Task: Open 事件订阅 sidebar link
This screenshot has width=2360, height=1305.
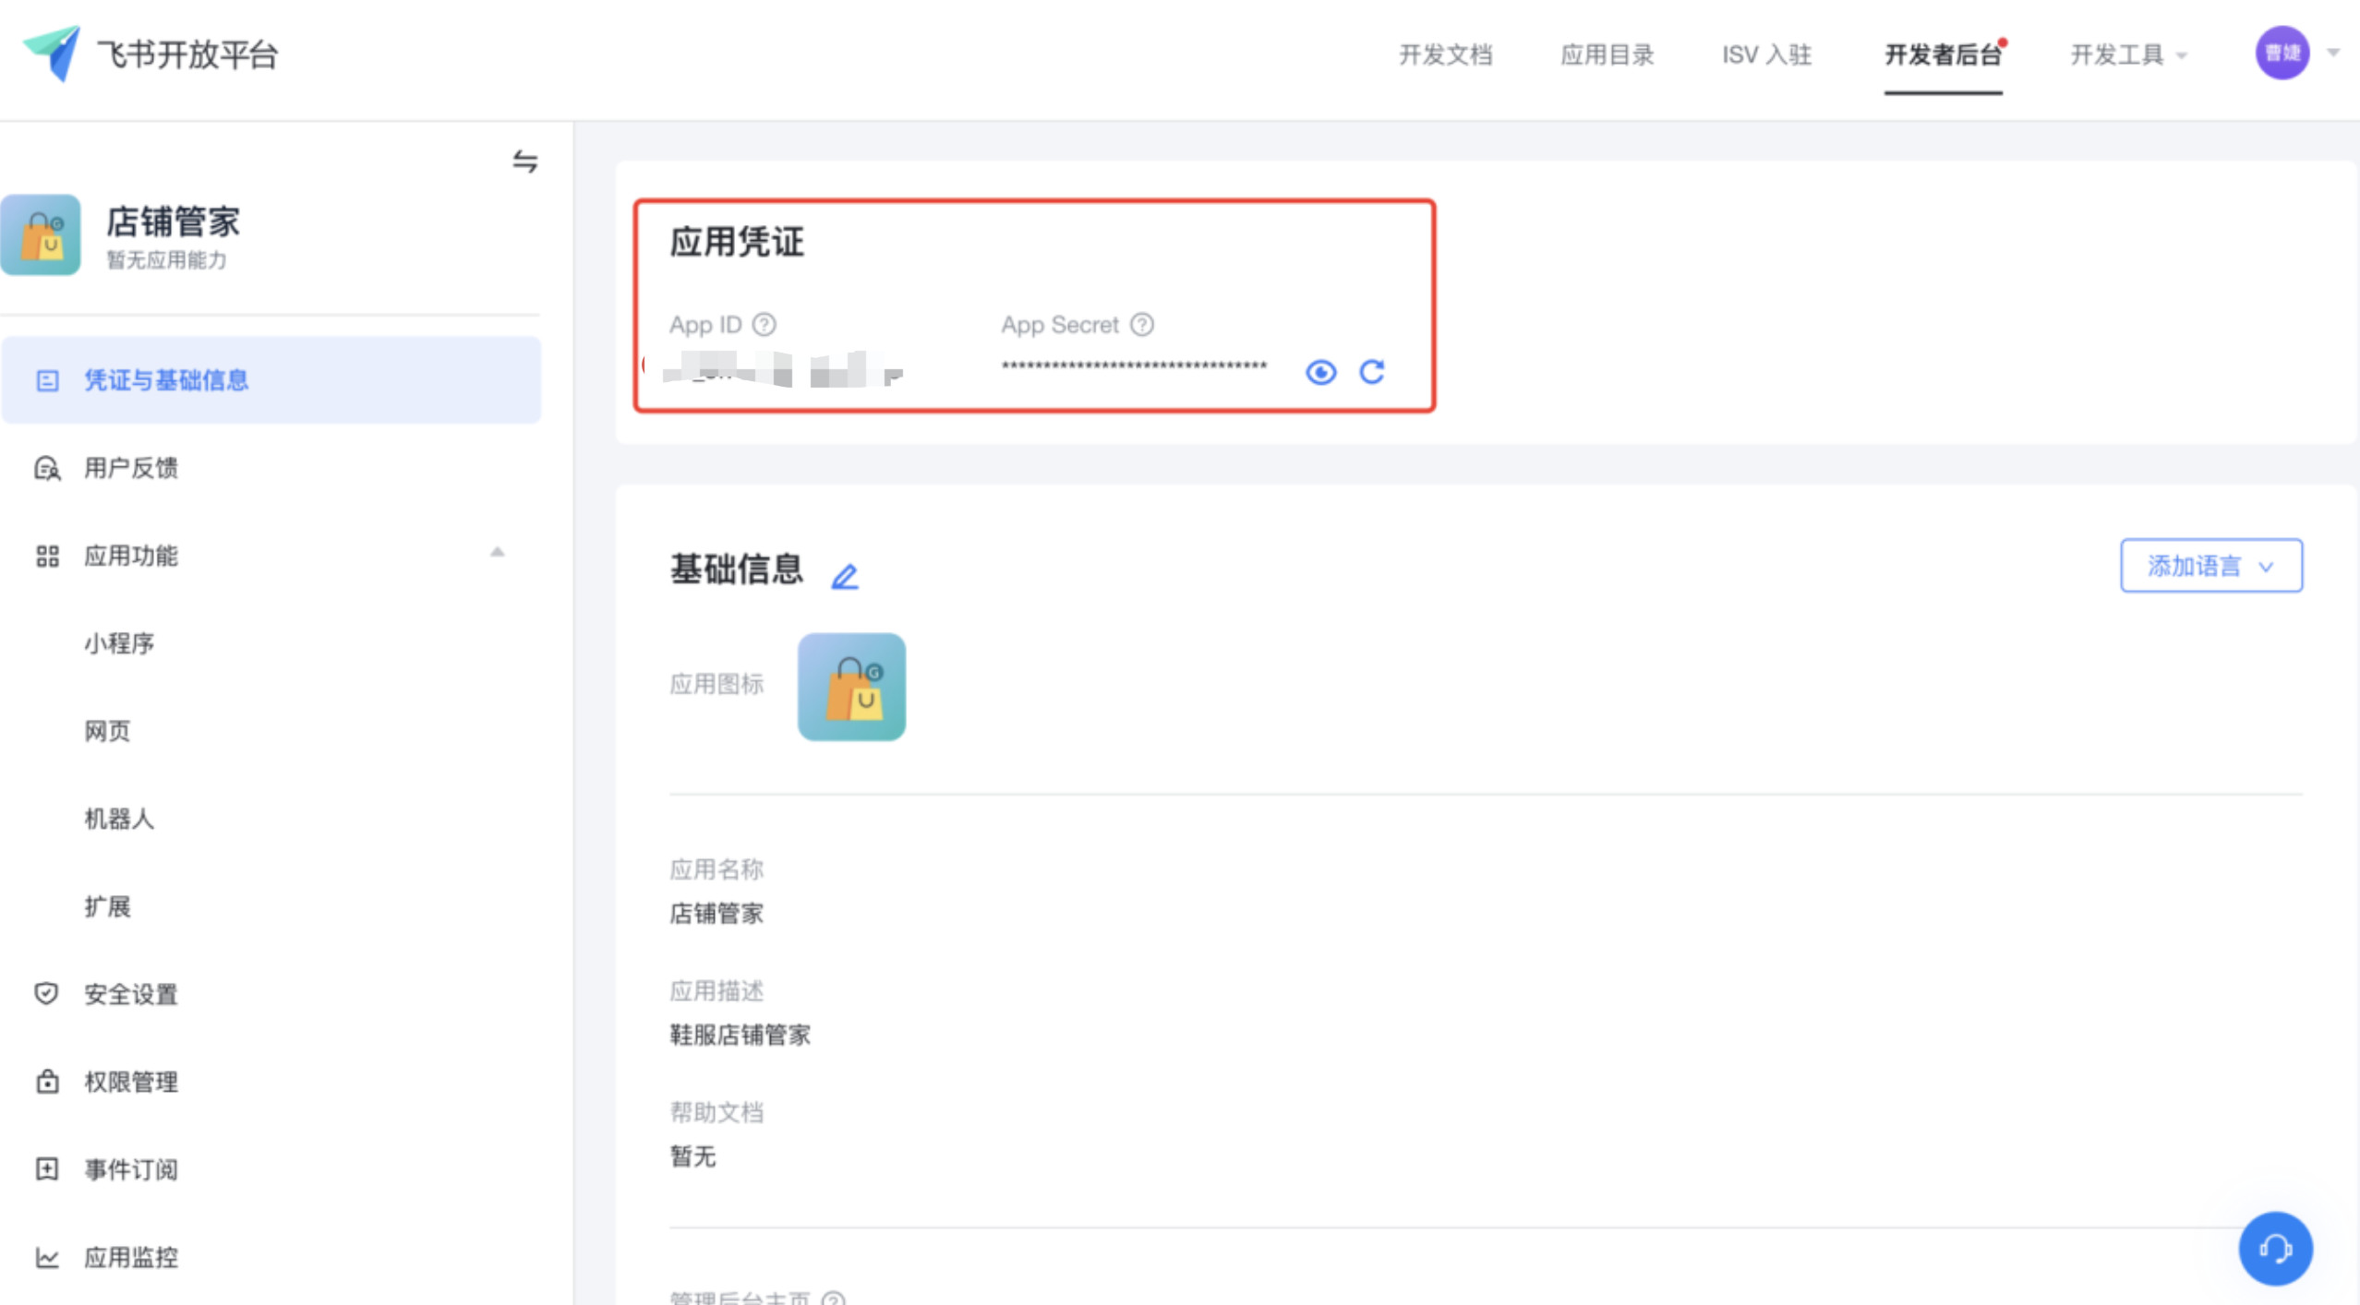Action: pyautogui.click(x=130, y=1169)
